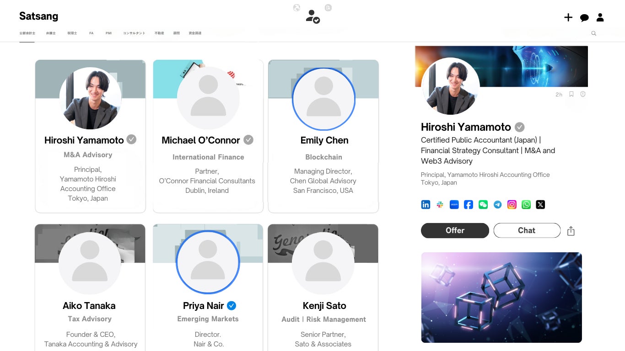Click the "Tax Advisory" label
The width and height of the screenshot is (625, 351).
coord(90,319)
